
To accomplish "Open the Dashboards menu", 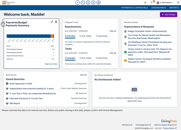I will point(159,8).
